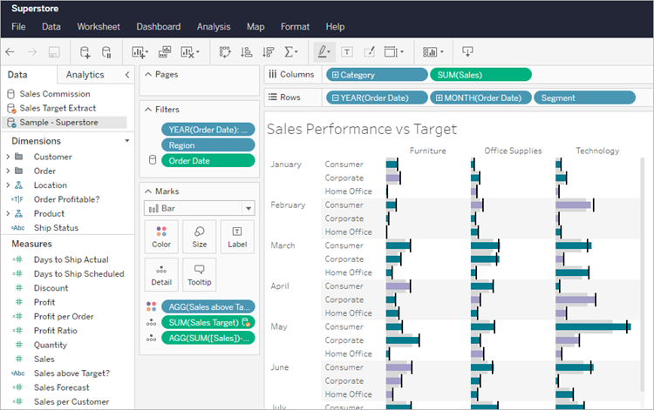Screen dimensions: 654x410
Task: Open the Color card in Marks
Action: coord(161,237)
